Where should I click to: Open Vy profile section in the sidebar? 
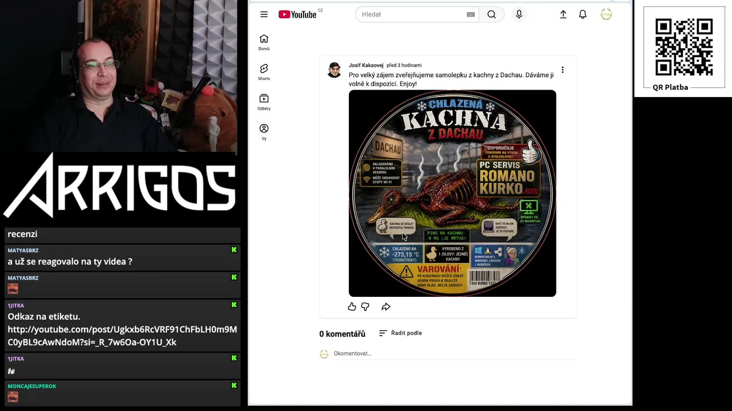pos(264,132)
